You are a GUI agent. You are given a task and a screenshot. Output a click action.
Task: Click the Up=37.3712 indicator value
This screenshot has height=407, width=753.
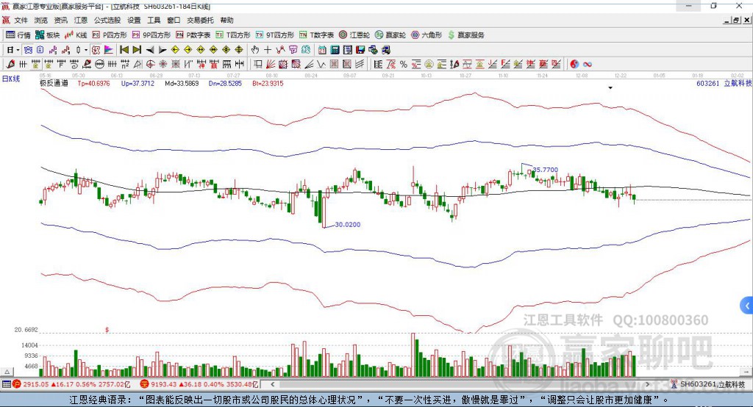click(x=138, y=83)
